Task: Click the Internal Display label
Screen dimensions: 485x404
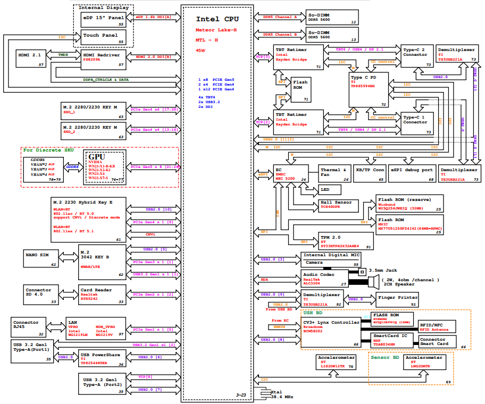Action: pyautogui.click(x=104, y=8)
